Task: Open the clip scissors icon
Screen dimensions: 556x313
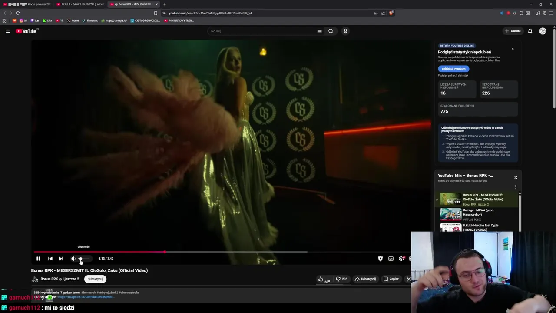Action: (408, 279)
